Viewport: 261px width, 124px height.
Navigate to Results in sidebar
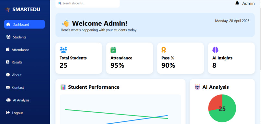pyautogui.click(x=25, y=62)
